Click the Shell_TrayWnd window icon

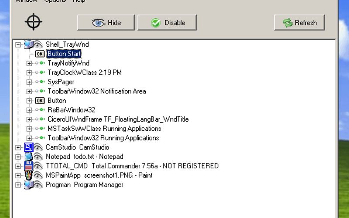(28, 44)
